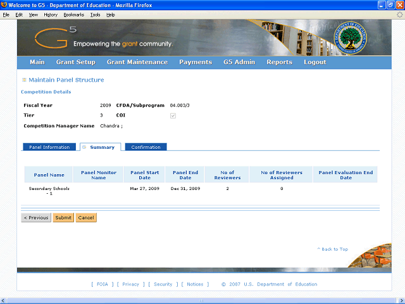
Task: Switch to the Panel Information tab
Action: pyautogui.click(x=49, y=147)
